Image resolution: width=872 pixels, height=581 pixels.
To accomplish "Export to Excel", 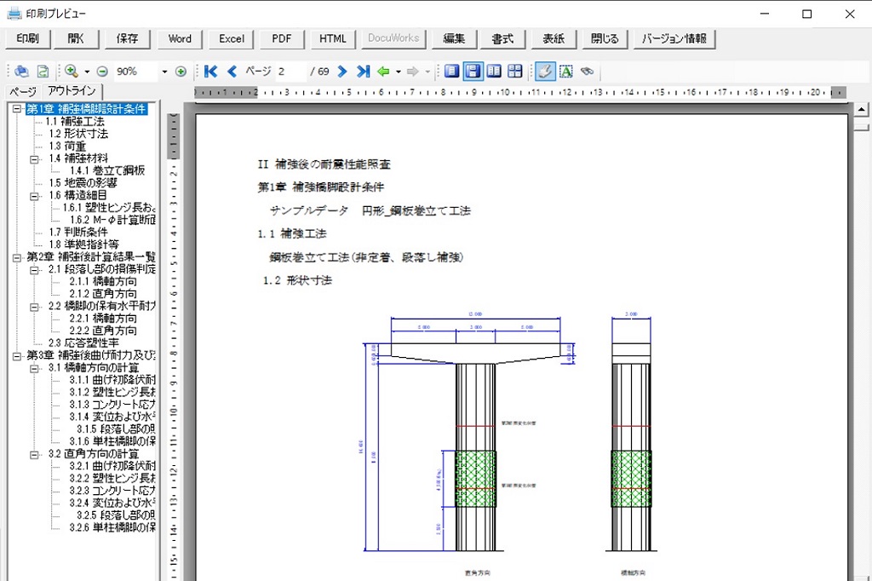I will (232, 38).
